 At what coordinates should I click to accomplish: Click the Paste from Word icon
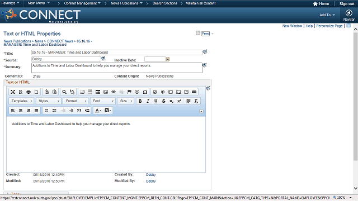pos(54,92)
